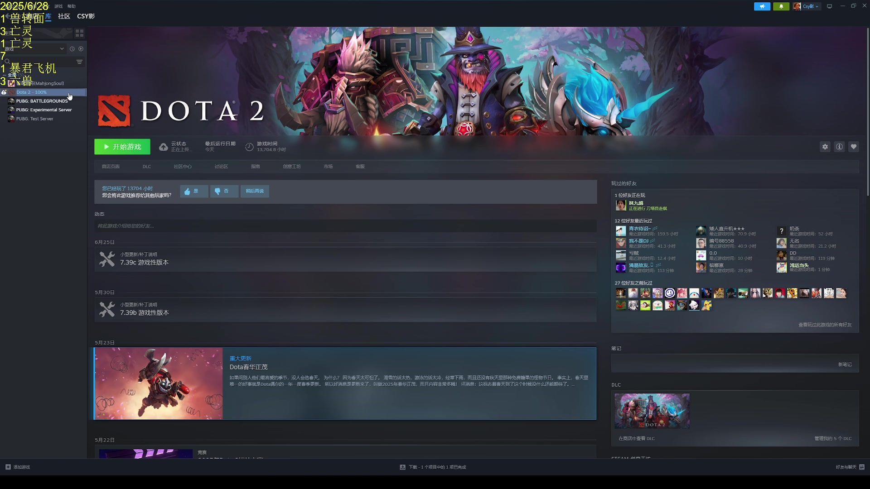Click the downloads status icon at bottom

[402, 467]
